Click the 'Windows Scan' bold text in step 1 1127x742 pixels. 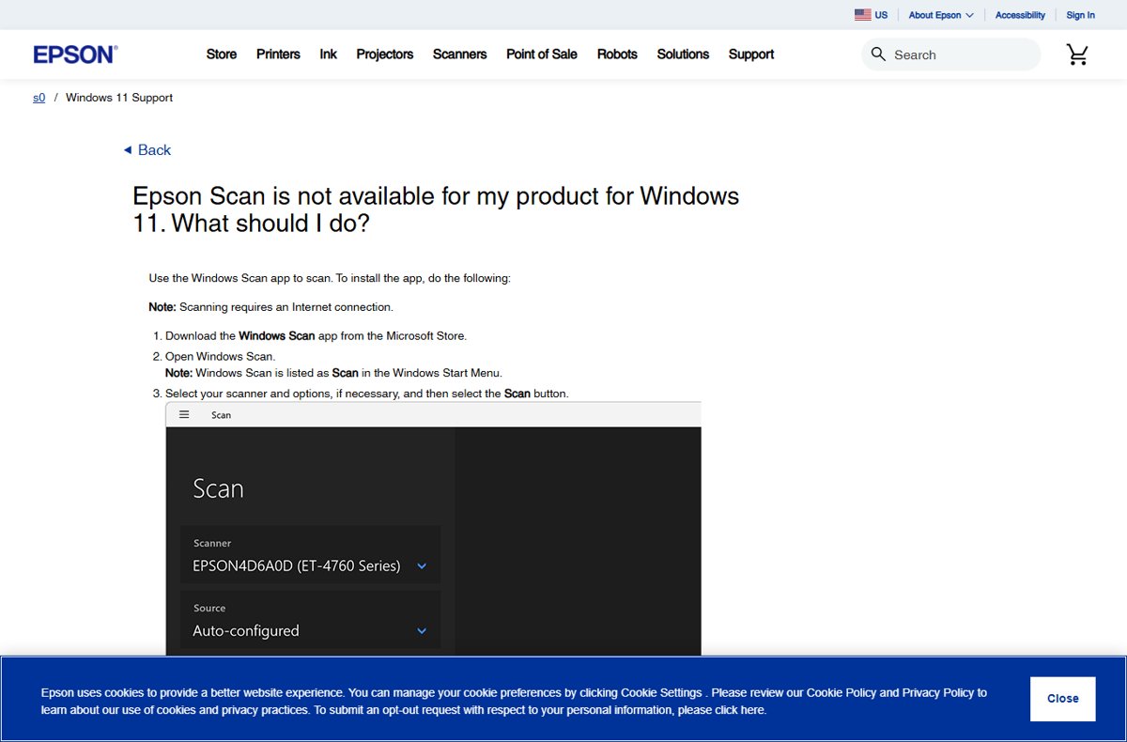pos(277,335)
